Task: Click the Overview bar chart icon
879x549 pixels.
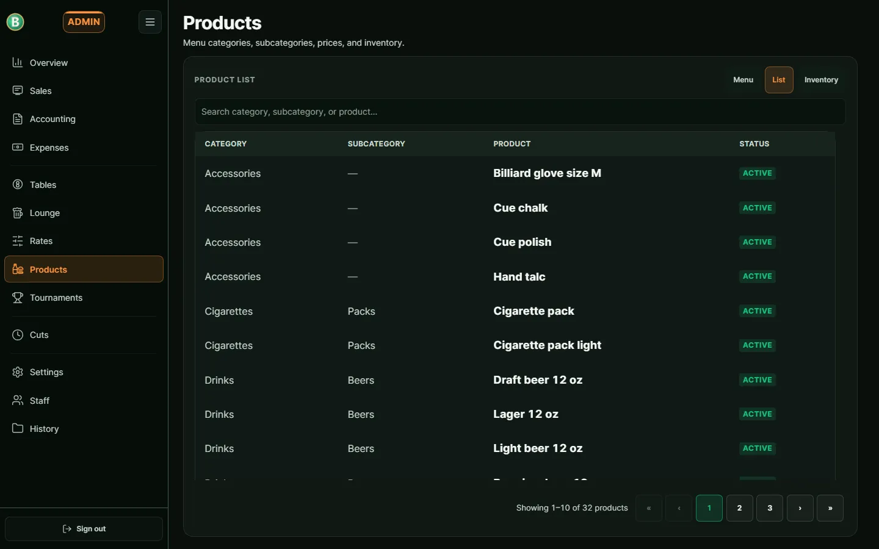Action: coord(18,62)
